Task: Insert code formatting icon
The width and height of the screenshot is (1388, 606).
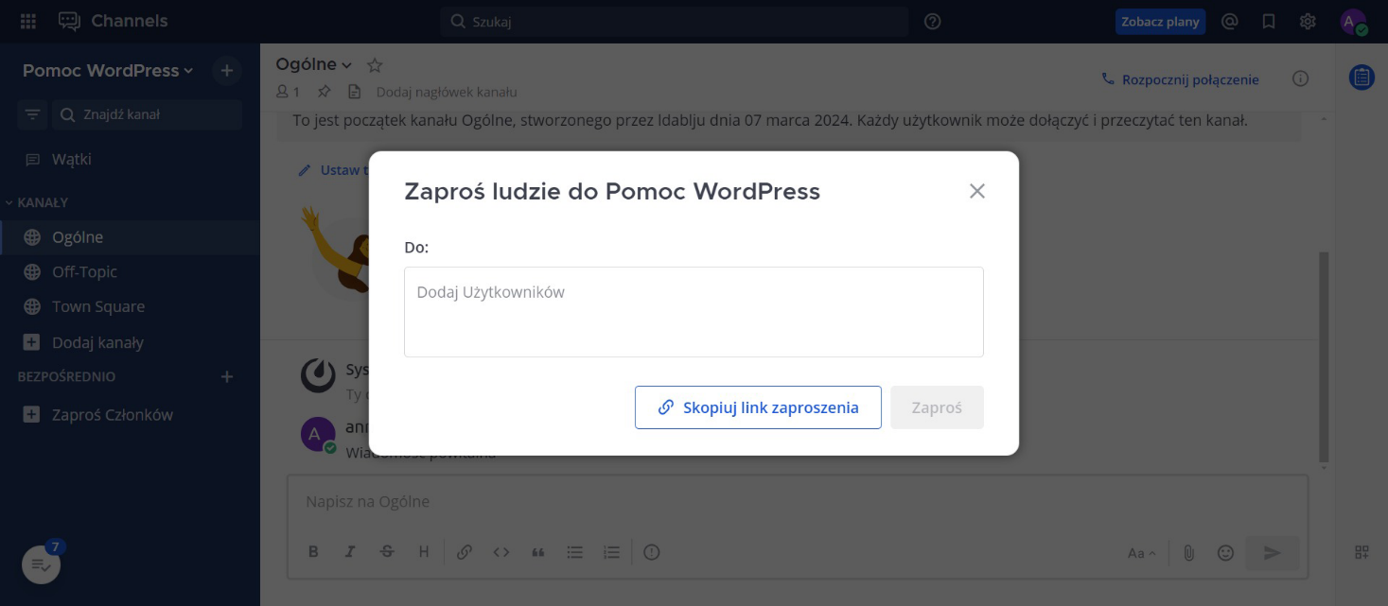Action: point(501,552)
